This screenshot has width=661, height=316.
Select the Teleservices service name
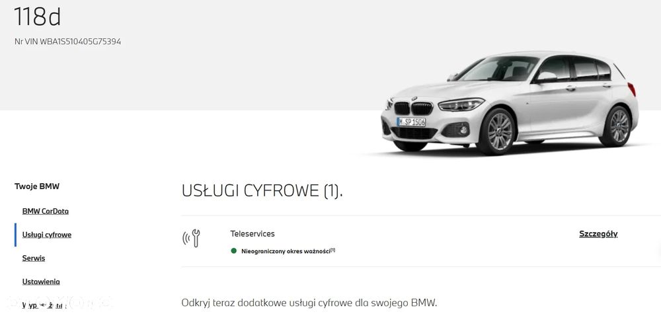tap(253, 233)
